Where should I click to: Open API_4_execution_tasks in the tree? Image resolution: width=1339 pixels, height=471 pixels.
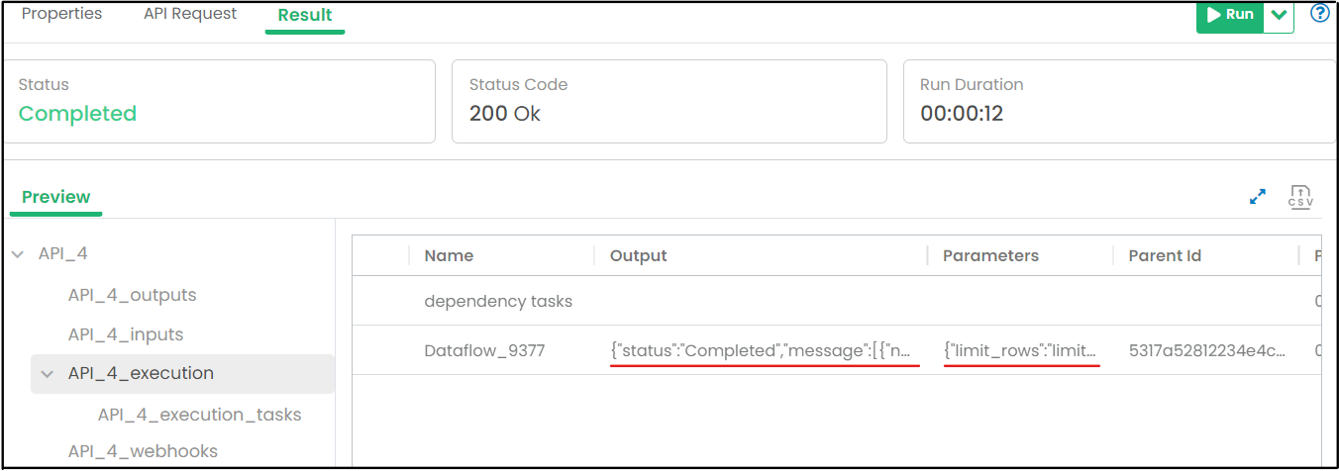pyautogui.click(x=199, y=415)
